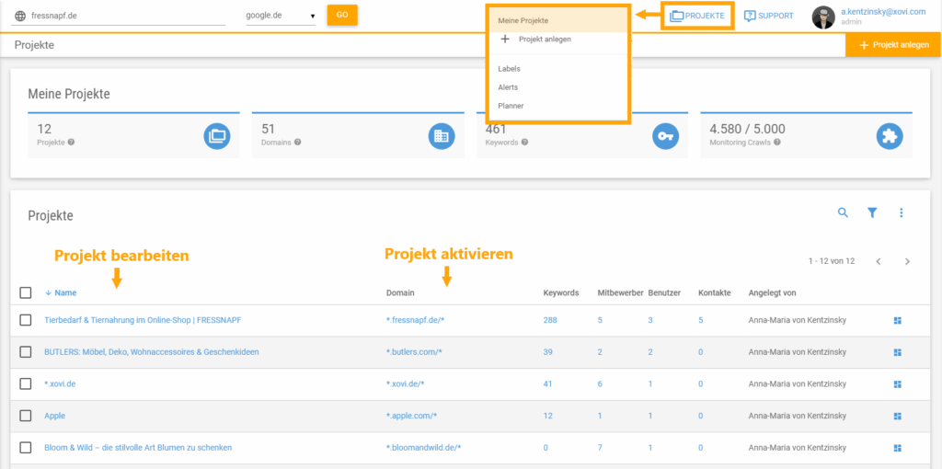Screen dimensions: 942x469
Task: Click the search magnifier icon in Projekte table
Action: coord(843,212)
